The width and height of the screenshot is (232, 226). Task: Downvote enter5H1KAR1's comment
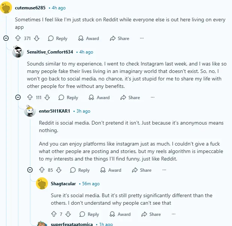(59, 170)
